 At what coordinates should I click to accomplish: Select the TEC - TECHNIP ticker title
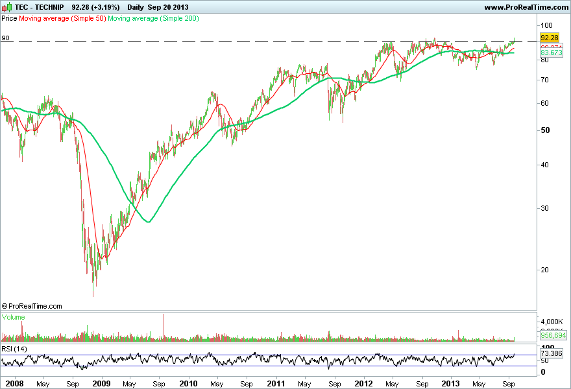point(40,7)
